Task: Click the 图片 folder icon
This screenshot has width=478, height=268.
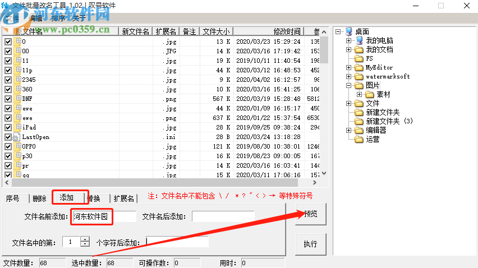Action: point(359,85)
